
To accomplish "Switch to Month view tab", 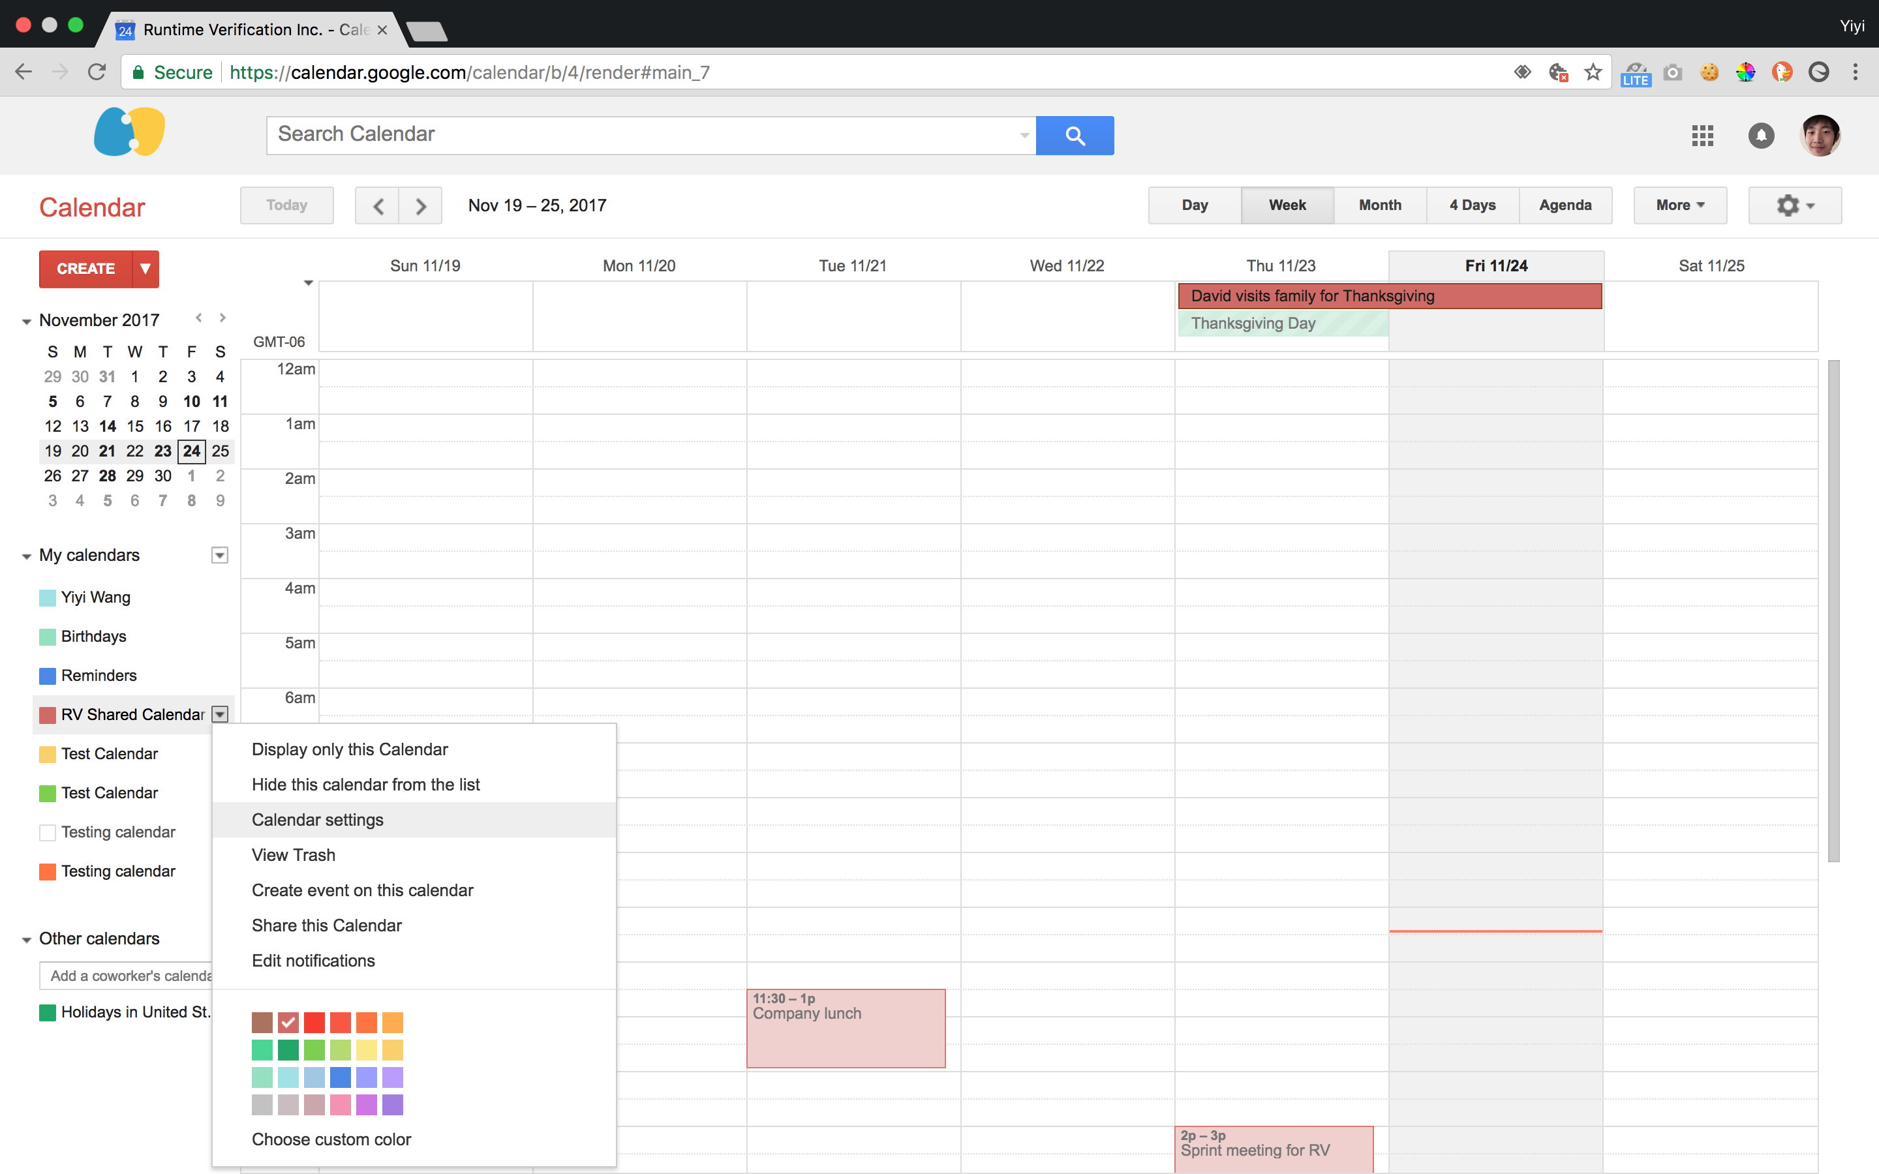I will coord(1380,205).
